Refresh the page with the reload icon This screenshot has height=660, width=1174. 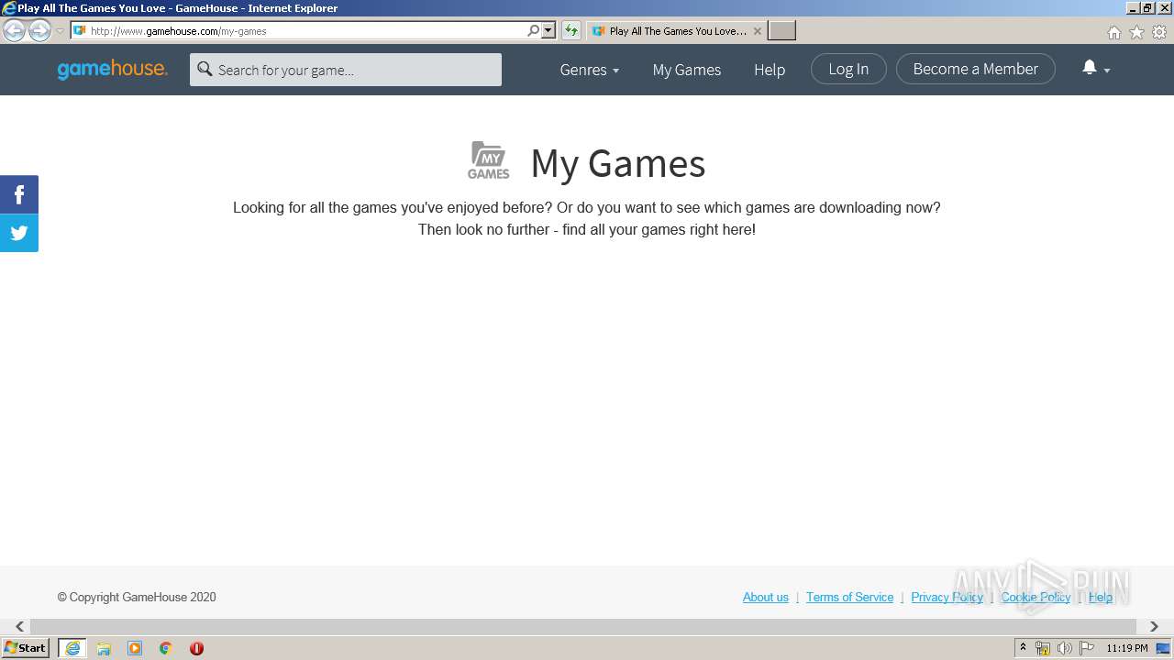pyautogui.click(x=570, y=31)
